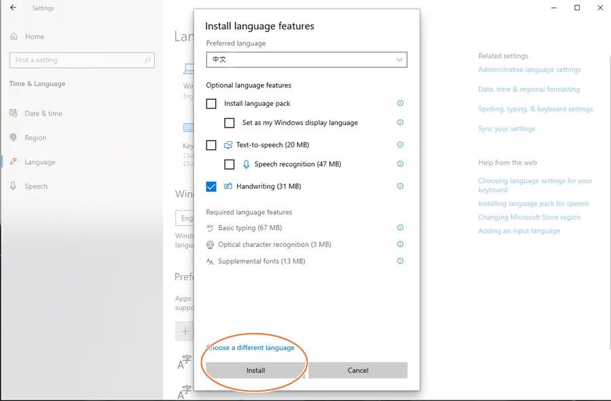Select Region in the sidebar
The width and height of the screenshot is (611, 401).
click(x=35, y=138)
